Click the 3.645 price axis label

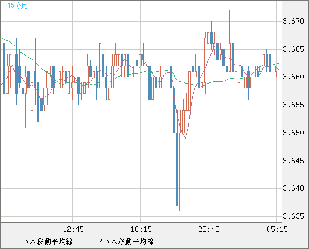point(293,161)
